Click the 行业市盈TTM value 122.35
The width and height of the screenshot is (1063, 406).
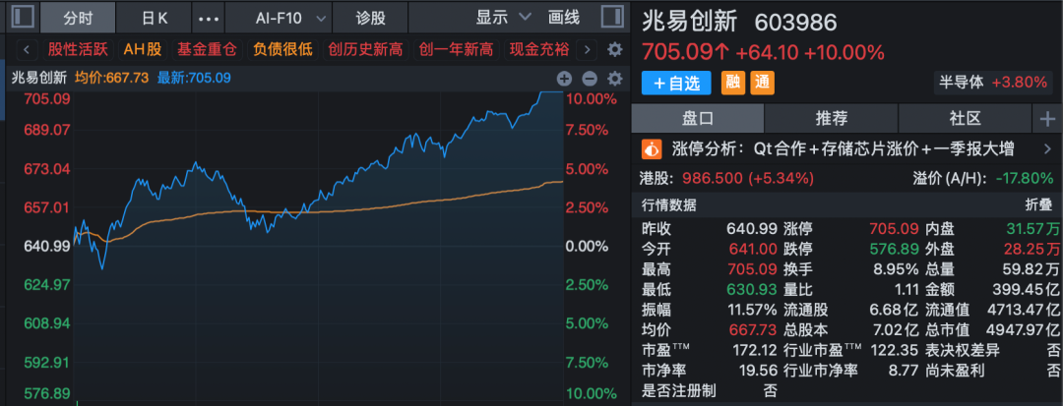[897, 350]
